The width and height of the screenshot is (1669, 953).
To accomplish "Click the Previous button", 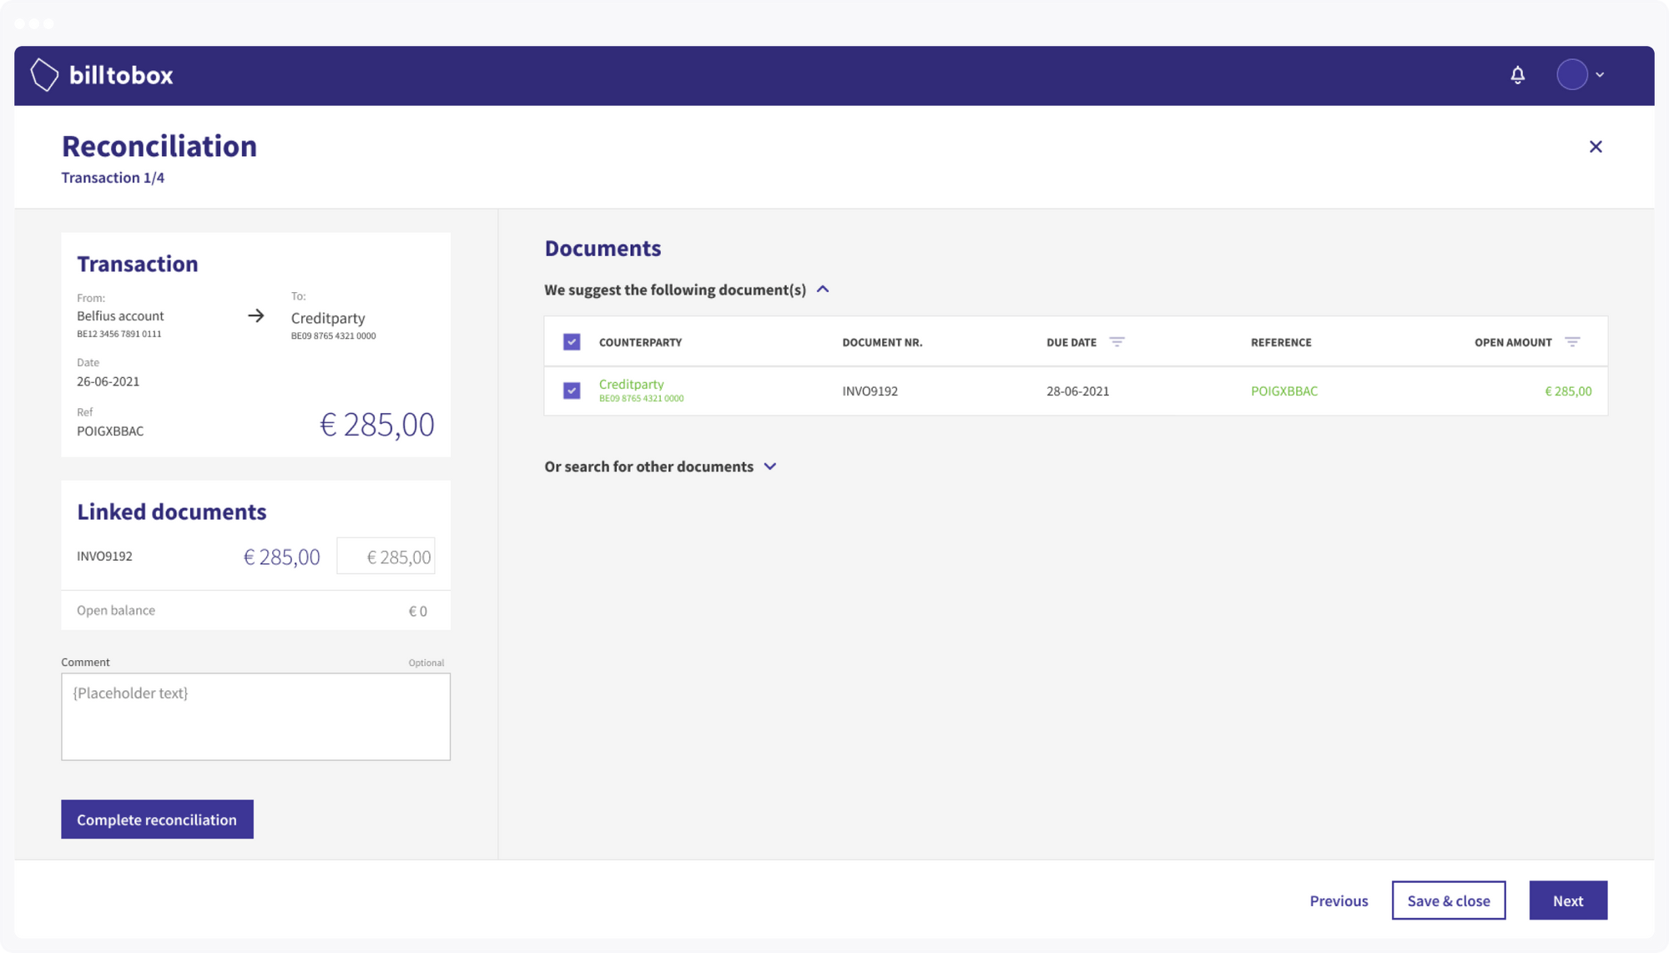I will pos(1339,900).
